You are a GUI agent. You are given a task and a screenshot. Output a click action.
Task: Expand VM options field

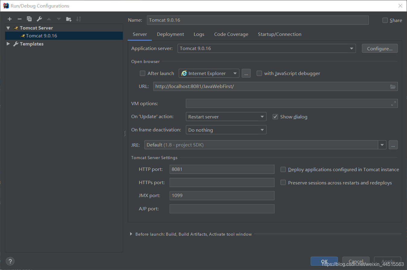click(393, 103)
